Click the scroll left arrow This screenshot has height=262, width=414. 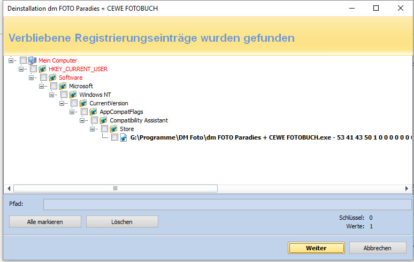[9, 188]
